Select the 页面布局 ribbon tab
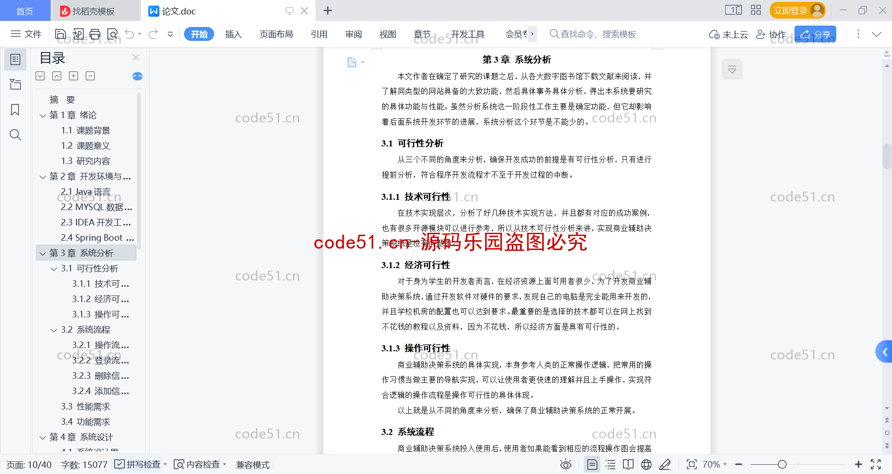Screen dimensions: 892x474 coord(276,34)
